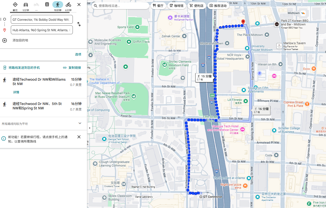
Task: Filter the map by restaurants (餐厅)
Action: pos(158,6)
